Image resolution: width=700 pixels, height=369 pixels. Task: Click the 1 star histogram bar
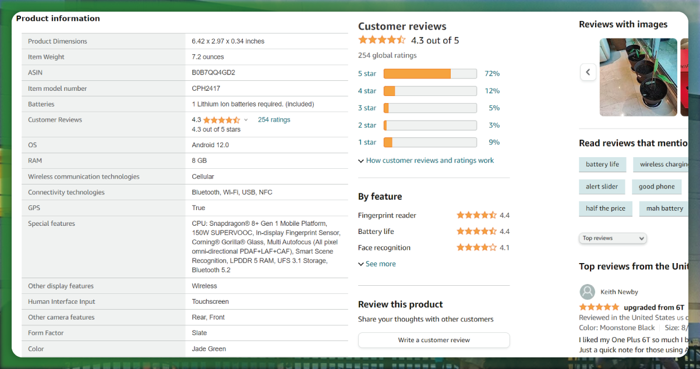tap(430, 142)
